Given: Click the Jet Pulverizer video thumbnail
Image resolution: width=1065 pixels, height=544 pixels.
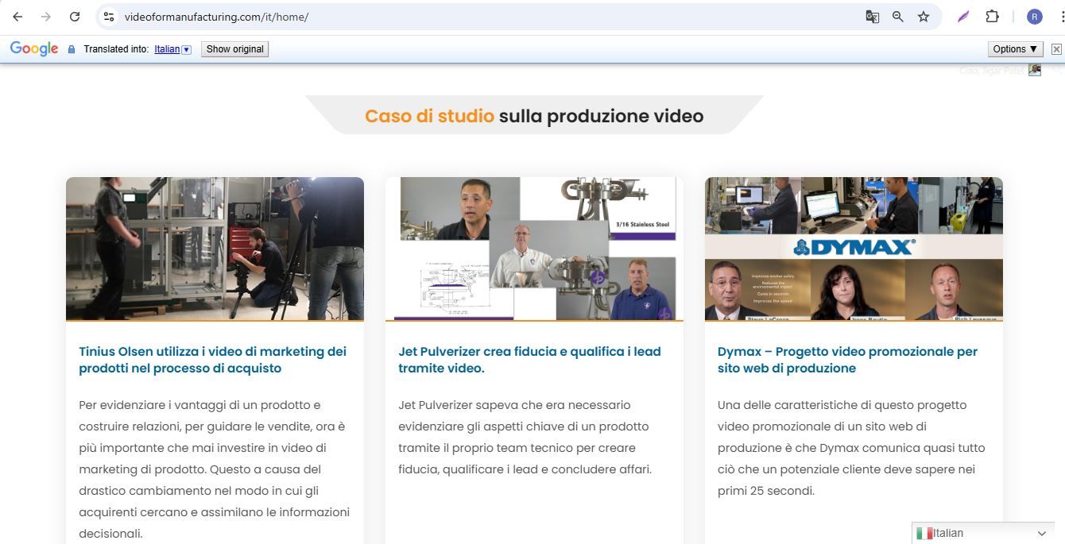Looking at the screenshot, I should [x=534, y=249].
